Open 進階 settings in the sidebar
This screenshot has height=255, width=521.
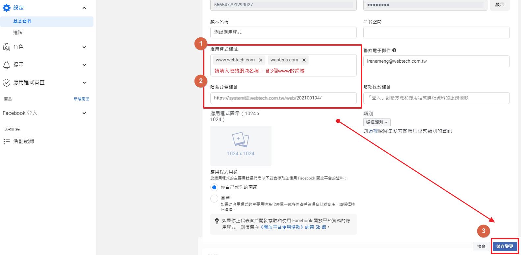click(x=18, y=32)
